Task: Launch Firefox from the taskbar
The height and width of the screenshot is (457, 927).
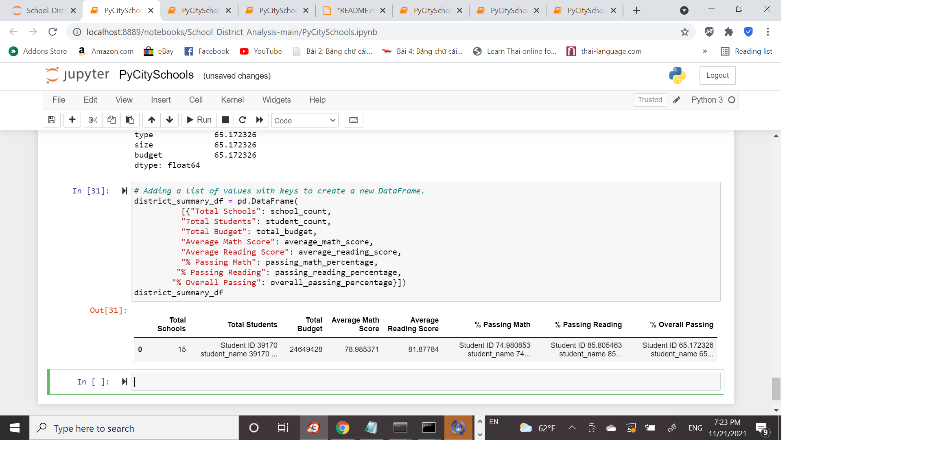Action: coord(313,428)
